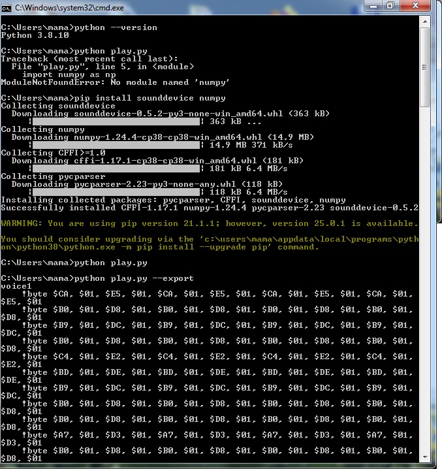This screenshot has height=469, width=442.
Task: Minimize the cmd.exe window
Action: point(373,6)
